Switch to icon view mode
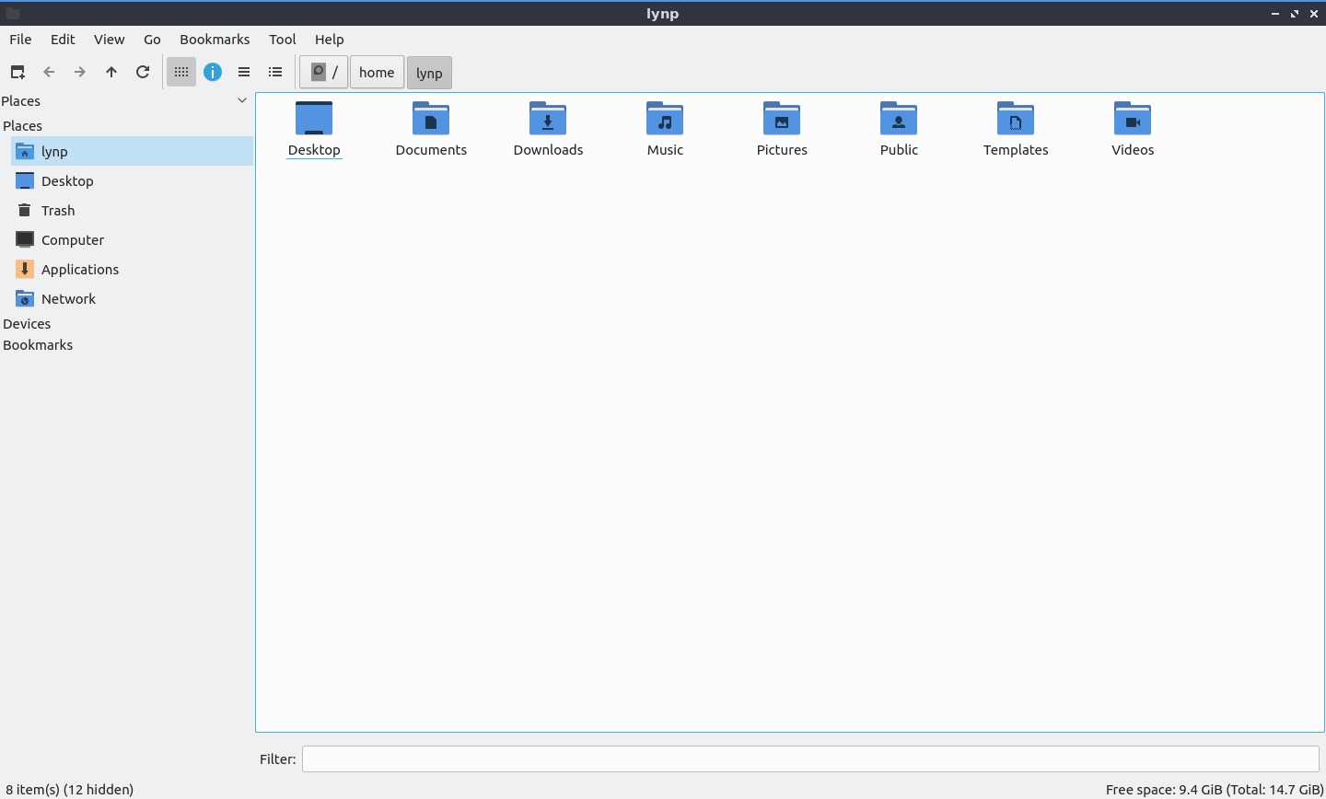This screenshot has width=1326, height=799. pyautogui.click(x=181, y=72)
